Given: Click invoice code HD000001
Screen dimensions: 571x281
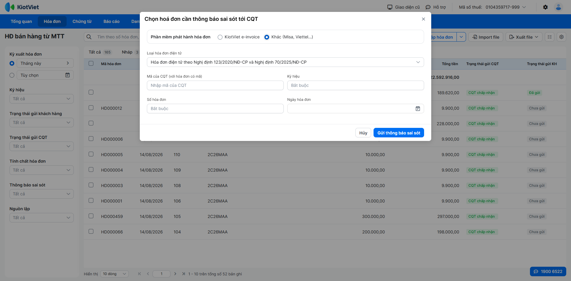Looking at the screenshot, I should pyautogui.click(x=112, y=201).
